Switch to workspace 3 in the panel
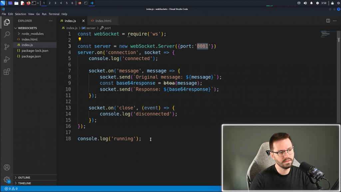 click(x=55, y=3)
